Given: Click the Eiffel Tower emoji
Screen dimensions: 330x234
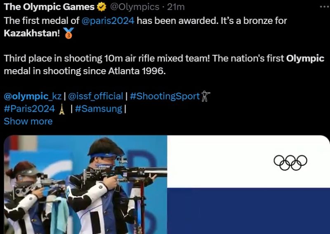Looking at the screenshot, I should coord(62,109).
